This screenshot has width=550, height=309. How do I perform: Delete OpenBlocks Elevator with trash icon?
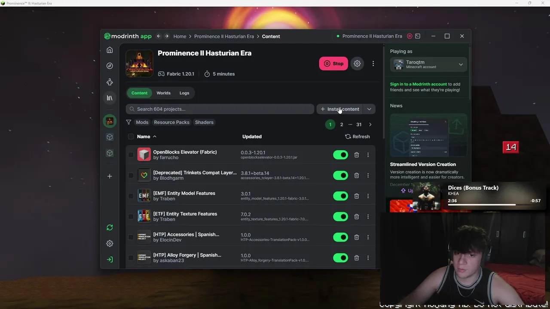[356, 154]
